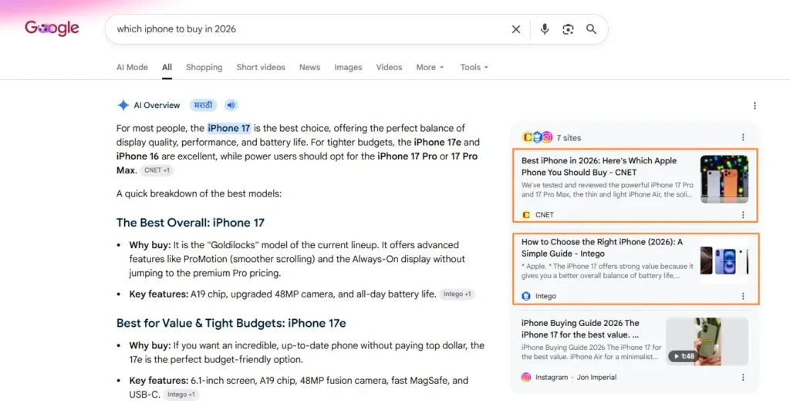Open Google Lens image search icon
Viewport: 790px width, 410px height.
pyautogui.click(x=568, y=29)
